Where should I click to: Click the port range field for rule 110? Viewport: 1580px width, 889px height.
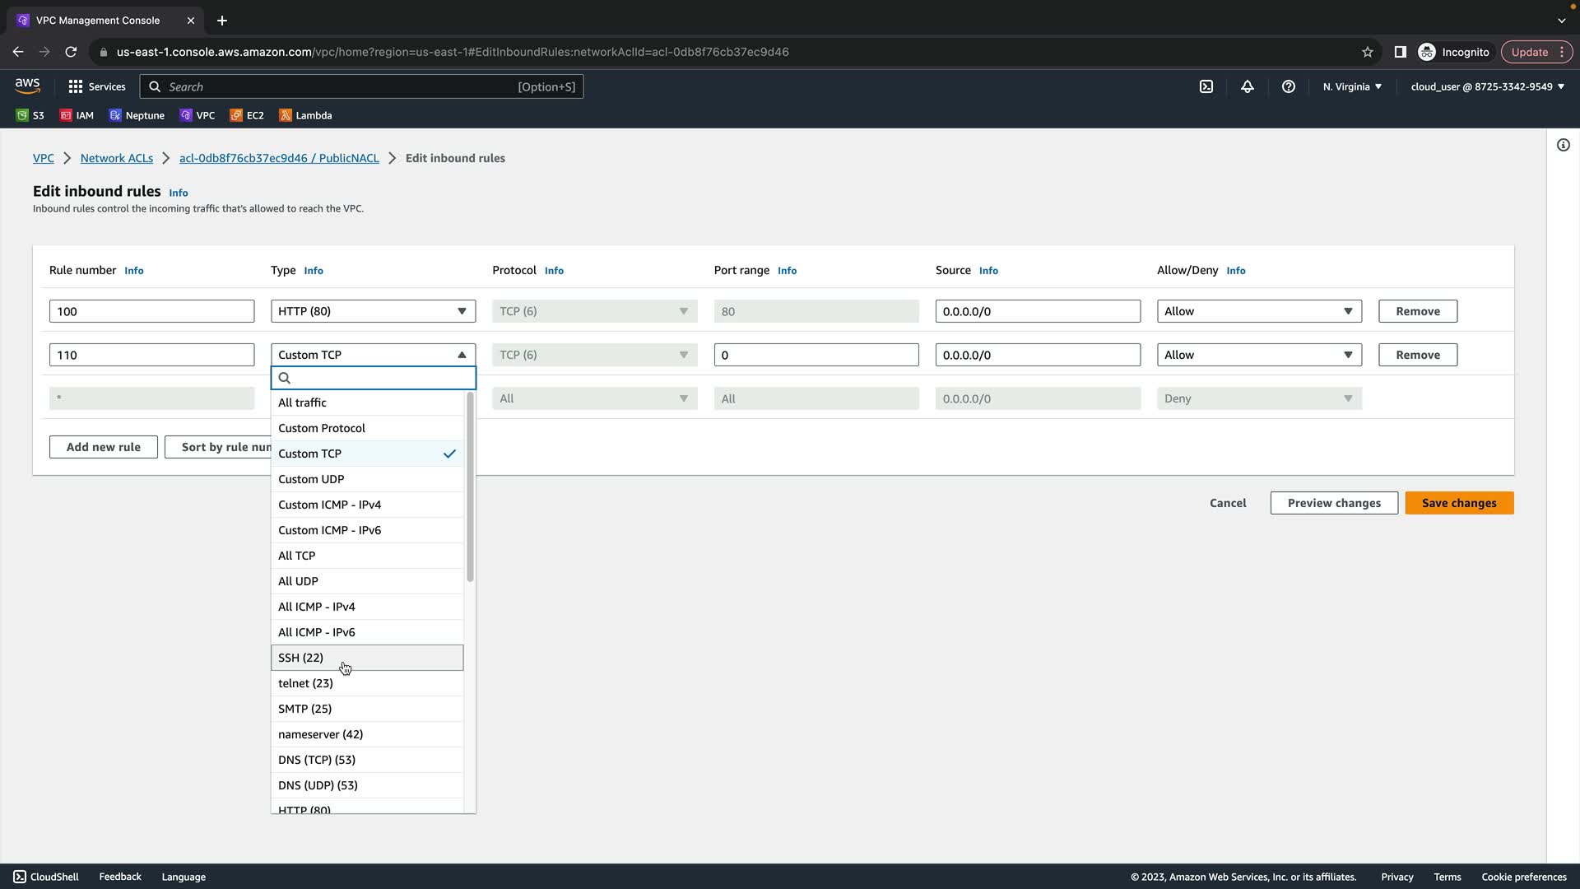[816, 355]
